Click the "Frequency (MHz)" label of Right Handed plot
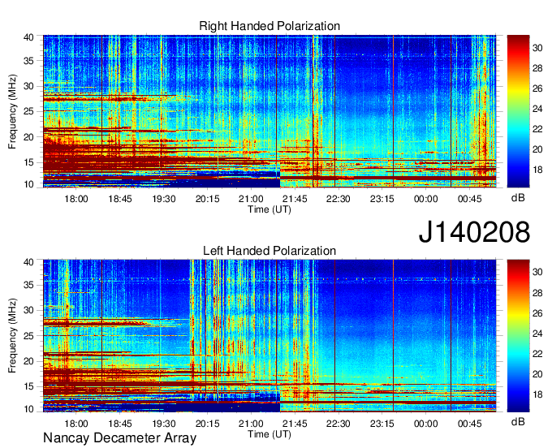This screenshot has height=448, width=552. tap(12, 111)
